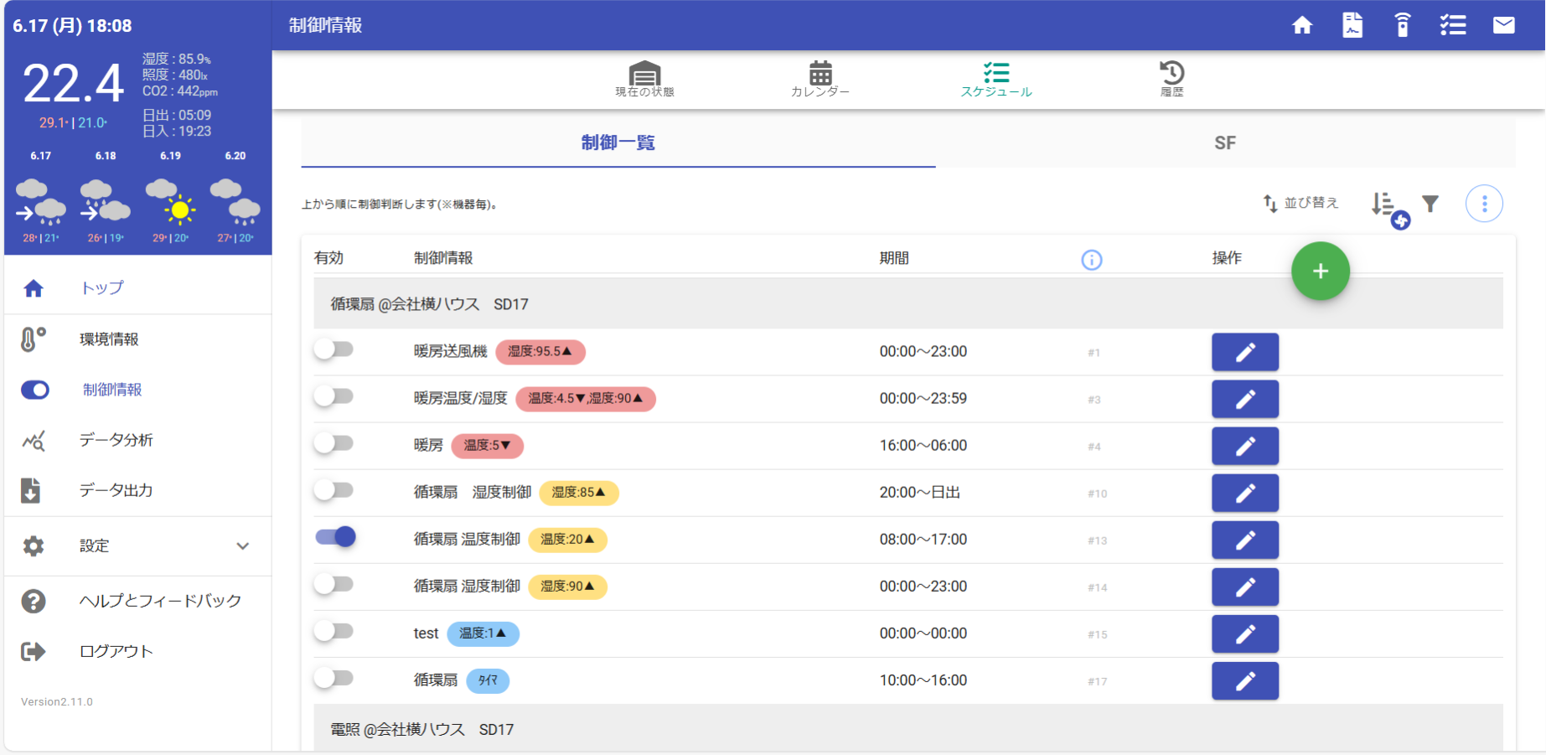Screen dimensions: 1546x755
Task: Click the help question mark sidebar icon
Action: (x=34, y=601)
